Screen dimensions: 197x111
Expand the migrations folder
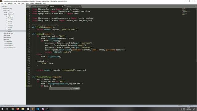5,15
